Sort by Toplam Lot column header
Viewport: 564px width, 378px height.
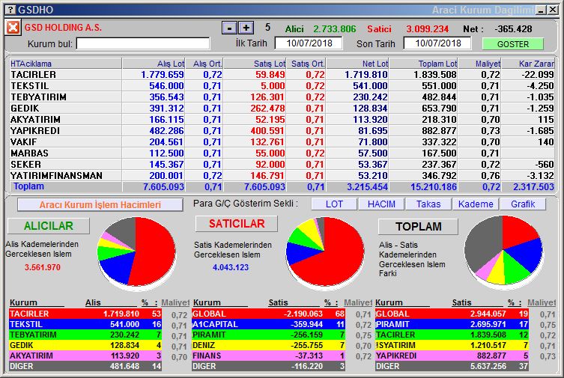[423, 64]
